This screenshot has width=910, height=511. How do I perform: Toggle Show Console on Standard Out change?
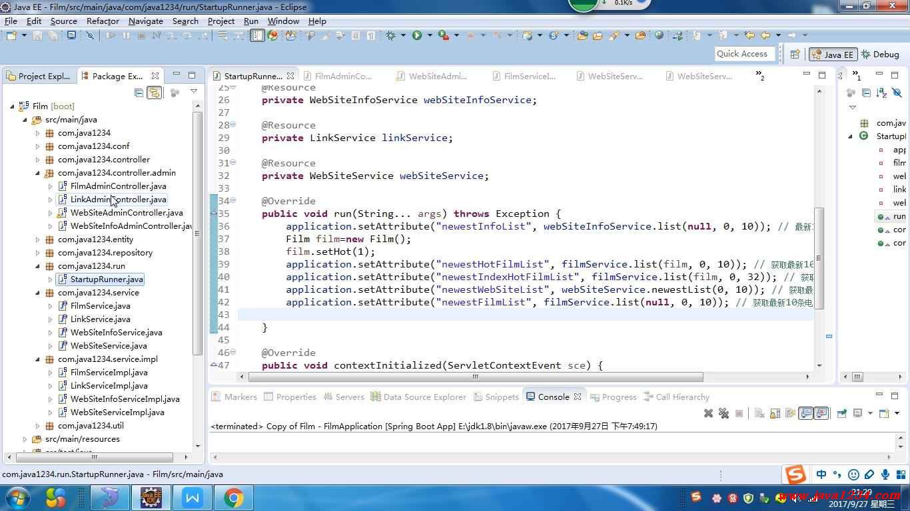click(x=805, y=413)
